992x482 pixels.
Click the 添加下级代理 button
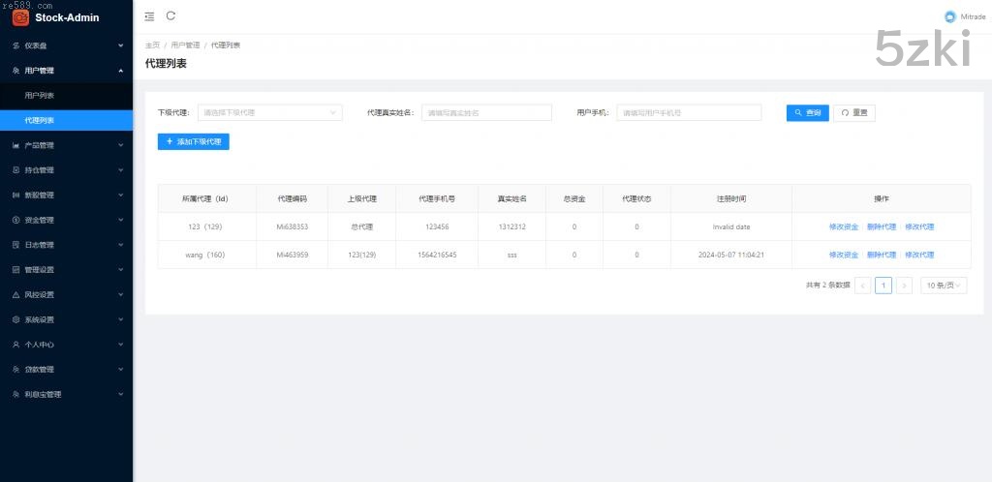pyautogui.click(x=194, y=141)
